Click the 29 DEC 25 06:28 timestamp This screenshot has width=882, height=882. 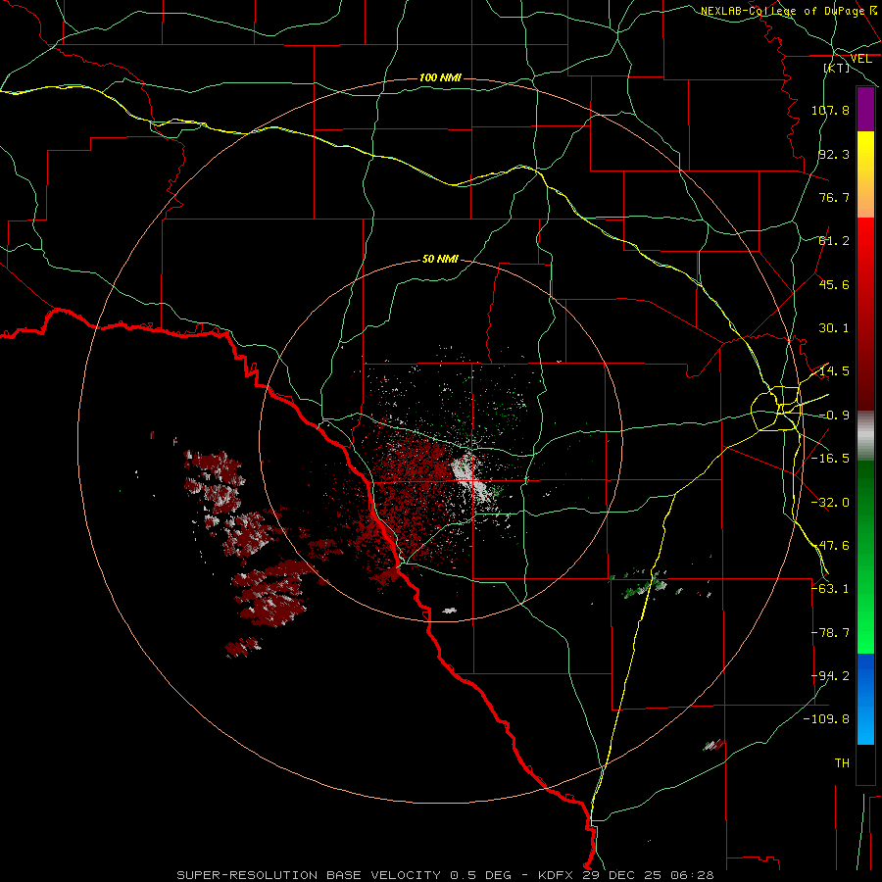(x=649, y=875)
